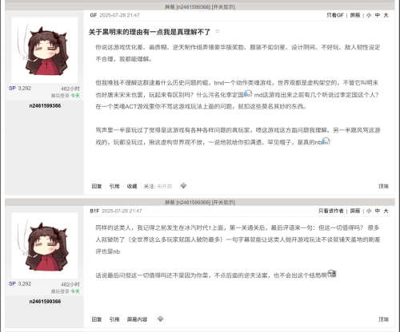This screenshot has width=400, height=332.
Task: Click 引用 under the B1F post
Action: coord(114,319)
